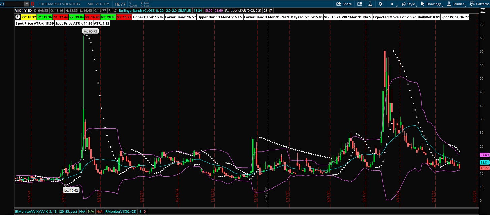Viewport: 490px width, 215px height.
Task: Open the Patterns menu
Action: [x=480, y=4]
